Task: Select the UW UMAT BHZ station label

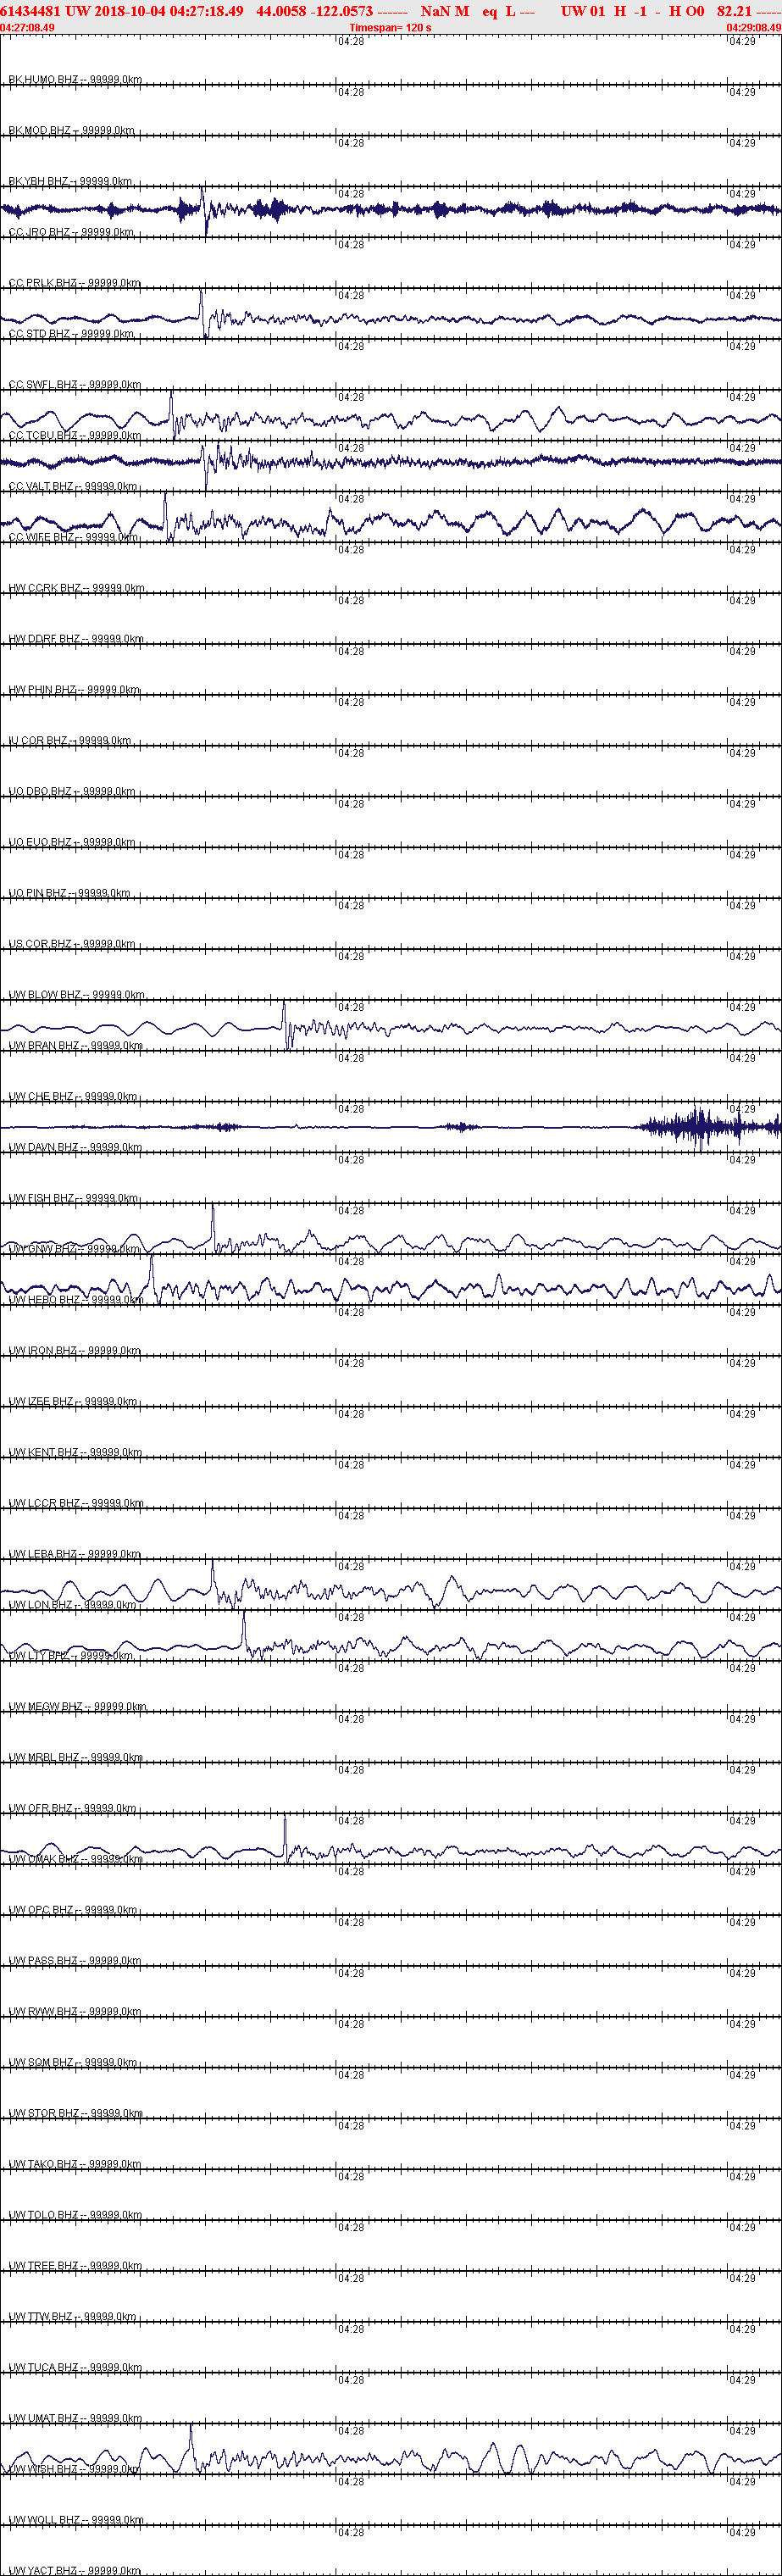Action: 75,2418
